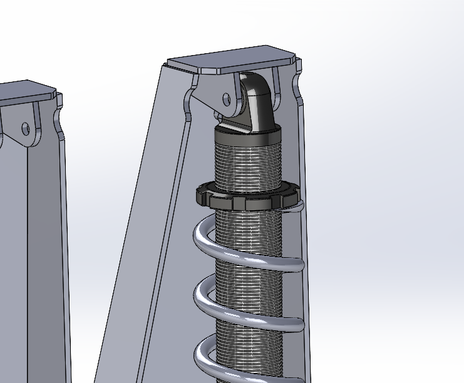
Task: Select the topmost full coil of the spring
Action: coord(248,243)
